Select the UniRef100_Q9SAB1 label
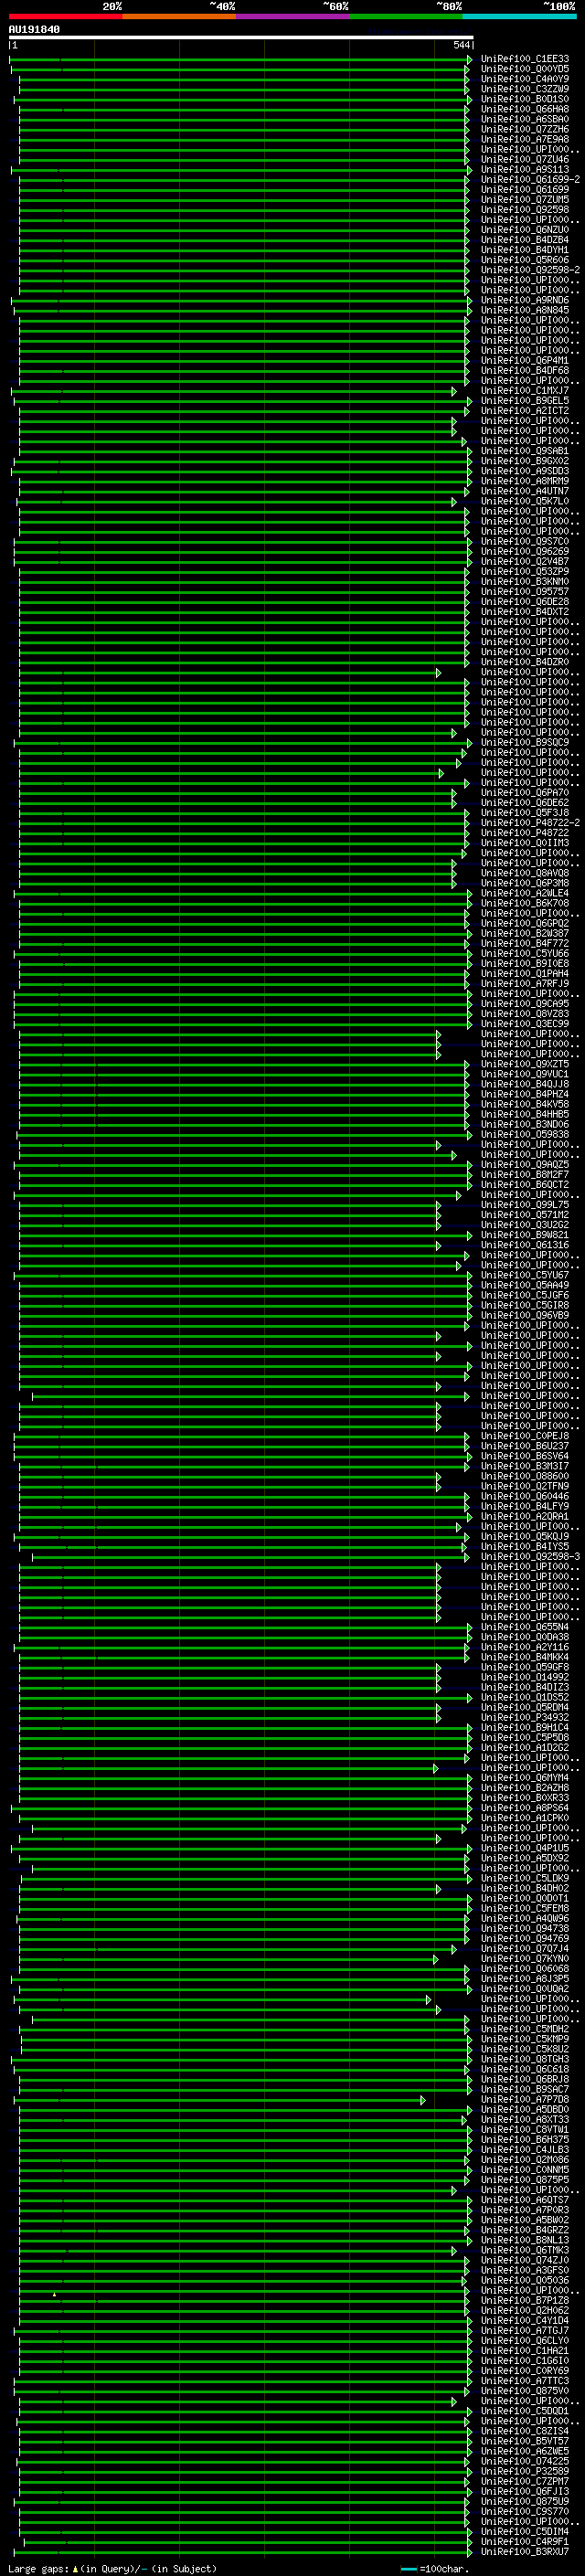Viewport: 585px width, 2576px height. [524, 451]
